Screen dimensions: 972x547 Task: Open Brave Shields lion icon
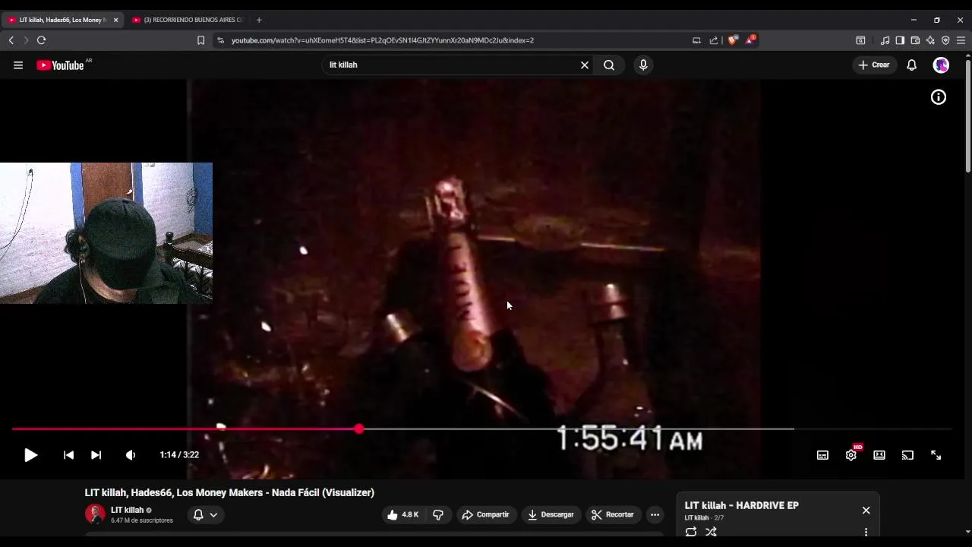click(x=732, y=40)
